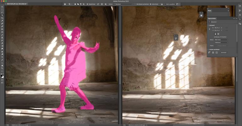This screenshot has height=126, width=242.
Task: Choose Intersect with Selection mode
Action: pyautogui.click(x=84, y=4)
